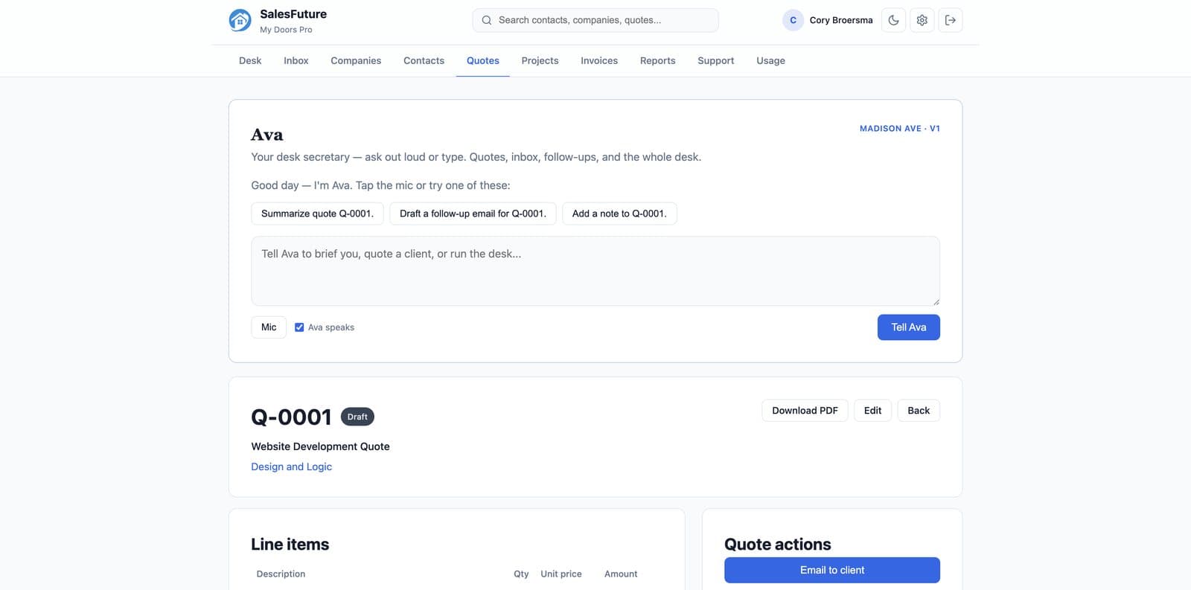1191x590 pixels.
Task: Open the Desk tab
Action: point(250,61)
